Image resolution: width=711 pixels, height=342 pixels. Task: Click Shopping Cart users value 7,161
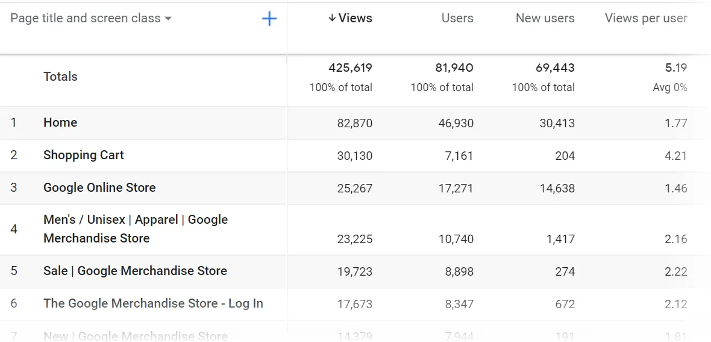click(x=459, y=156)
